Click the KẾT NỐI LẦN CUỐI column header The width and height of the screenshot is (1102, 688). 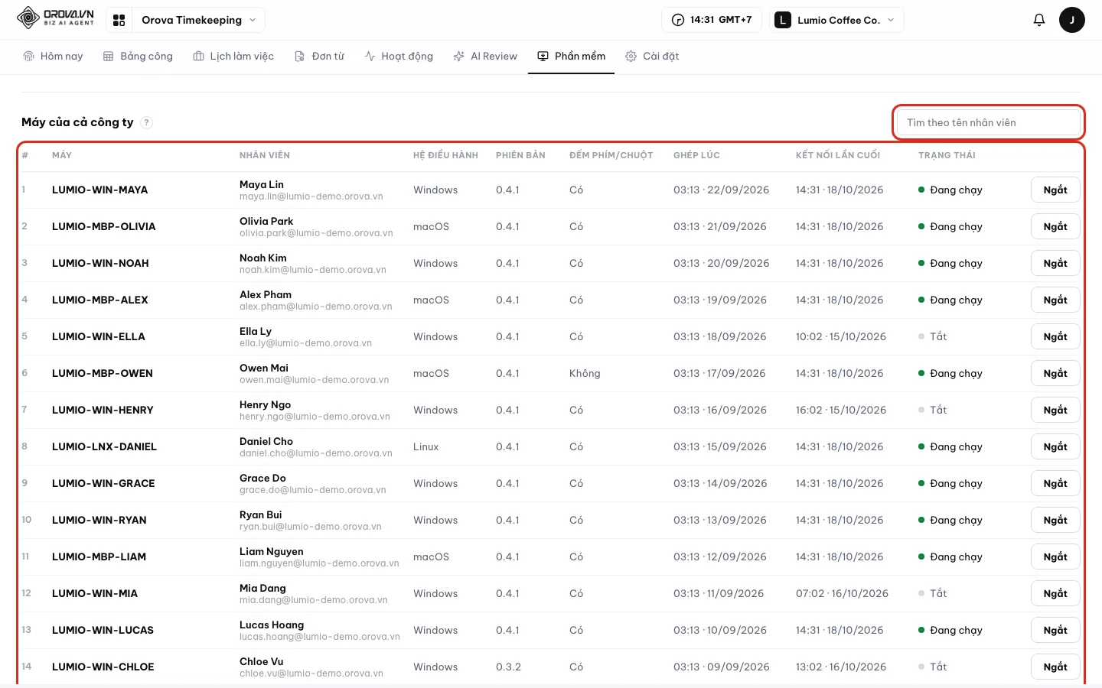[x=838, y=155]
